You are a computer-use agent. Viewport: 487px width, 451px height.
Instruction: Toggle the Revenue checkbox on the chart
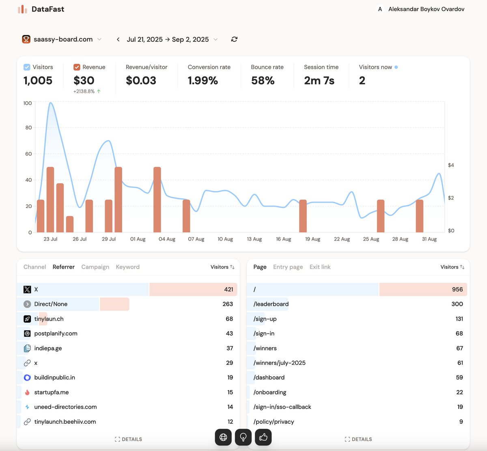coord(77,67)
